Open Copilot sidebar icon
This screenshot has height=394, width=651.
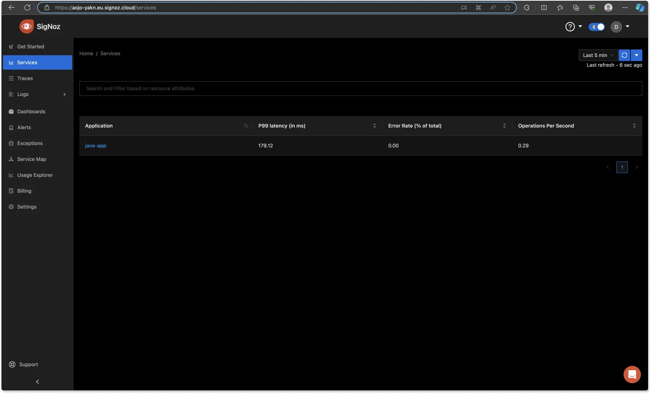point(640,8)
